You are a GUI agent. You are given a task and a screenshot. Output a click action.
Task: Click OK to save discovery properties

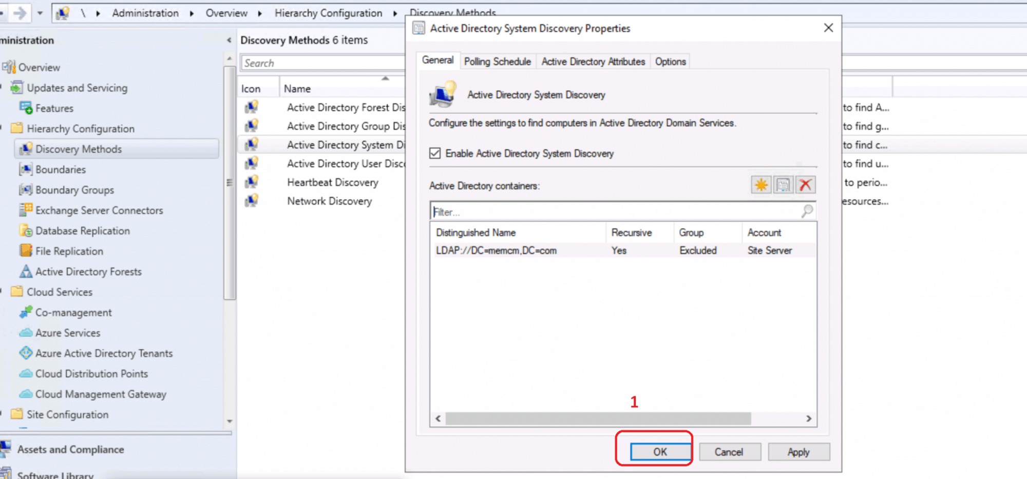point(659,451)
